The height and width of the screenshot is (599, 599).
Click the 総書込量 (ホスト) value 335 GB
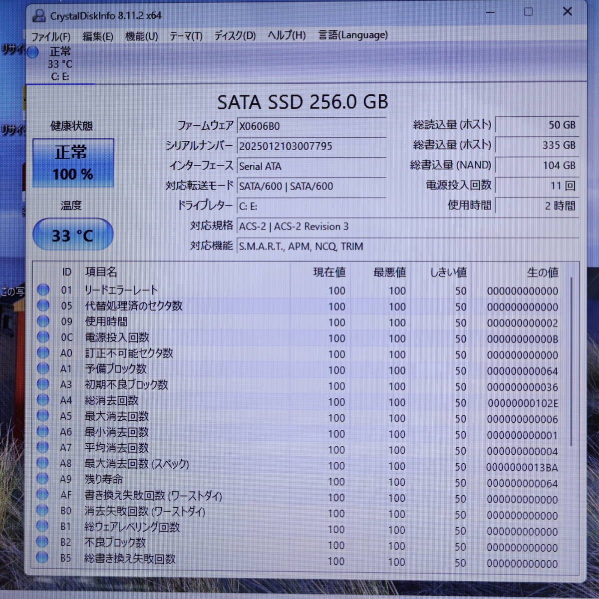[537, 145]
